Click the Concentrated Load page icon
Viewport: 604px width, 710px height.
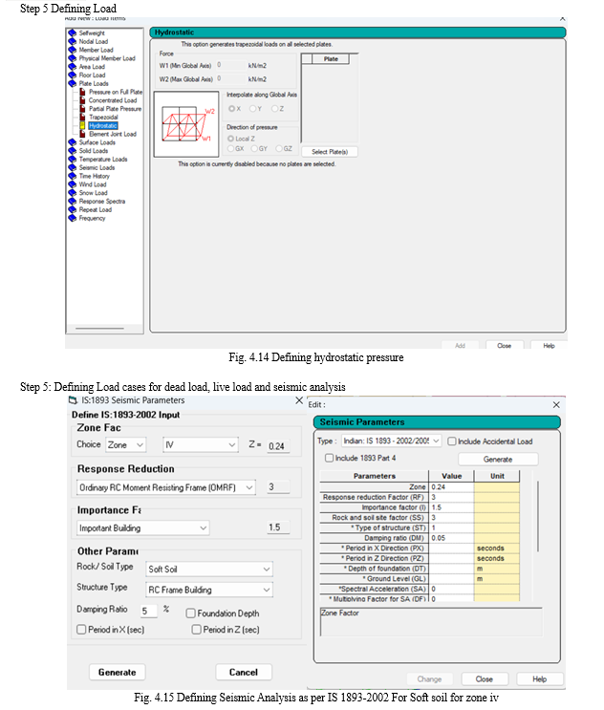tap(82, 100)
